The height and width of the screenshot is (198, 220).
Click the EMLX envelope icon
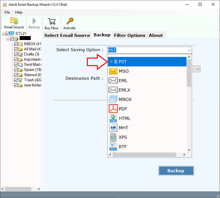point(113,90)
